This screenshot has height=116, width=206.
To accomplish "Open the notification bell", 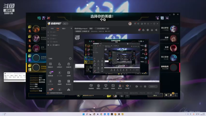I will click(152, 30).
